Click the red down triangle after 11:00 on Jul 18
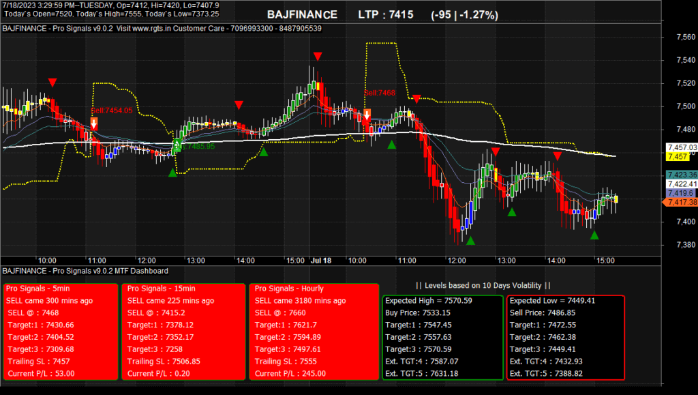This screenshot has width=698, height=395. (x=416, y=99)
